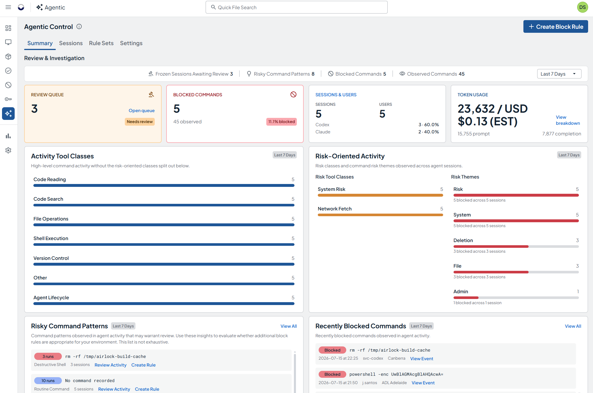Click the Agent Lifecycle activity row
This screenshot has width=593, height=393.
[164, 300]
